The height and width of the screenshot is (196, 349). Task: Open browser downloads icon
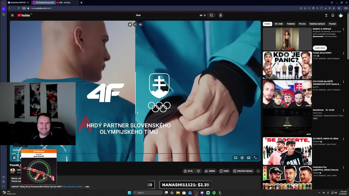325,8
